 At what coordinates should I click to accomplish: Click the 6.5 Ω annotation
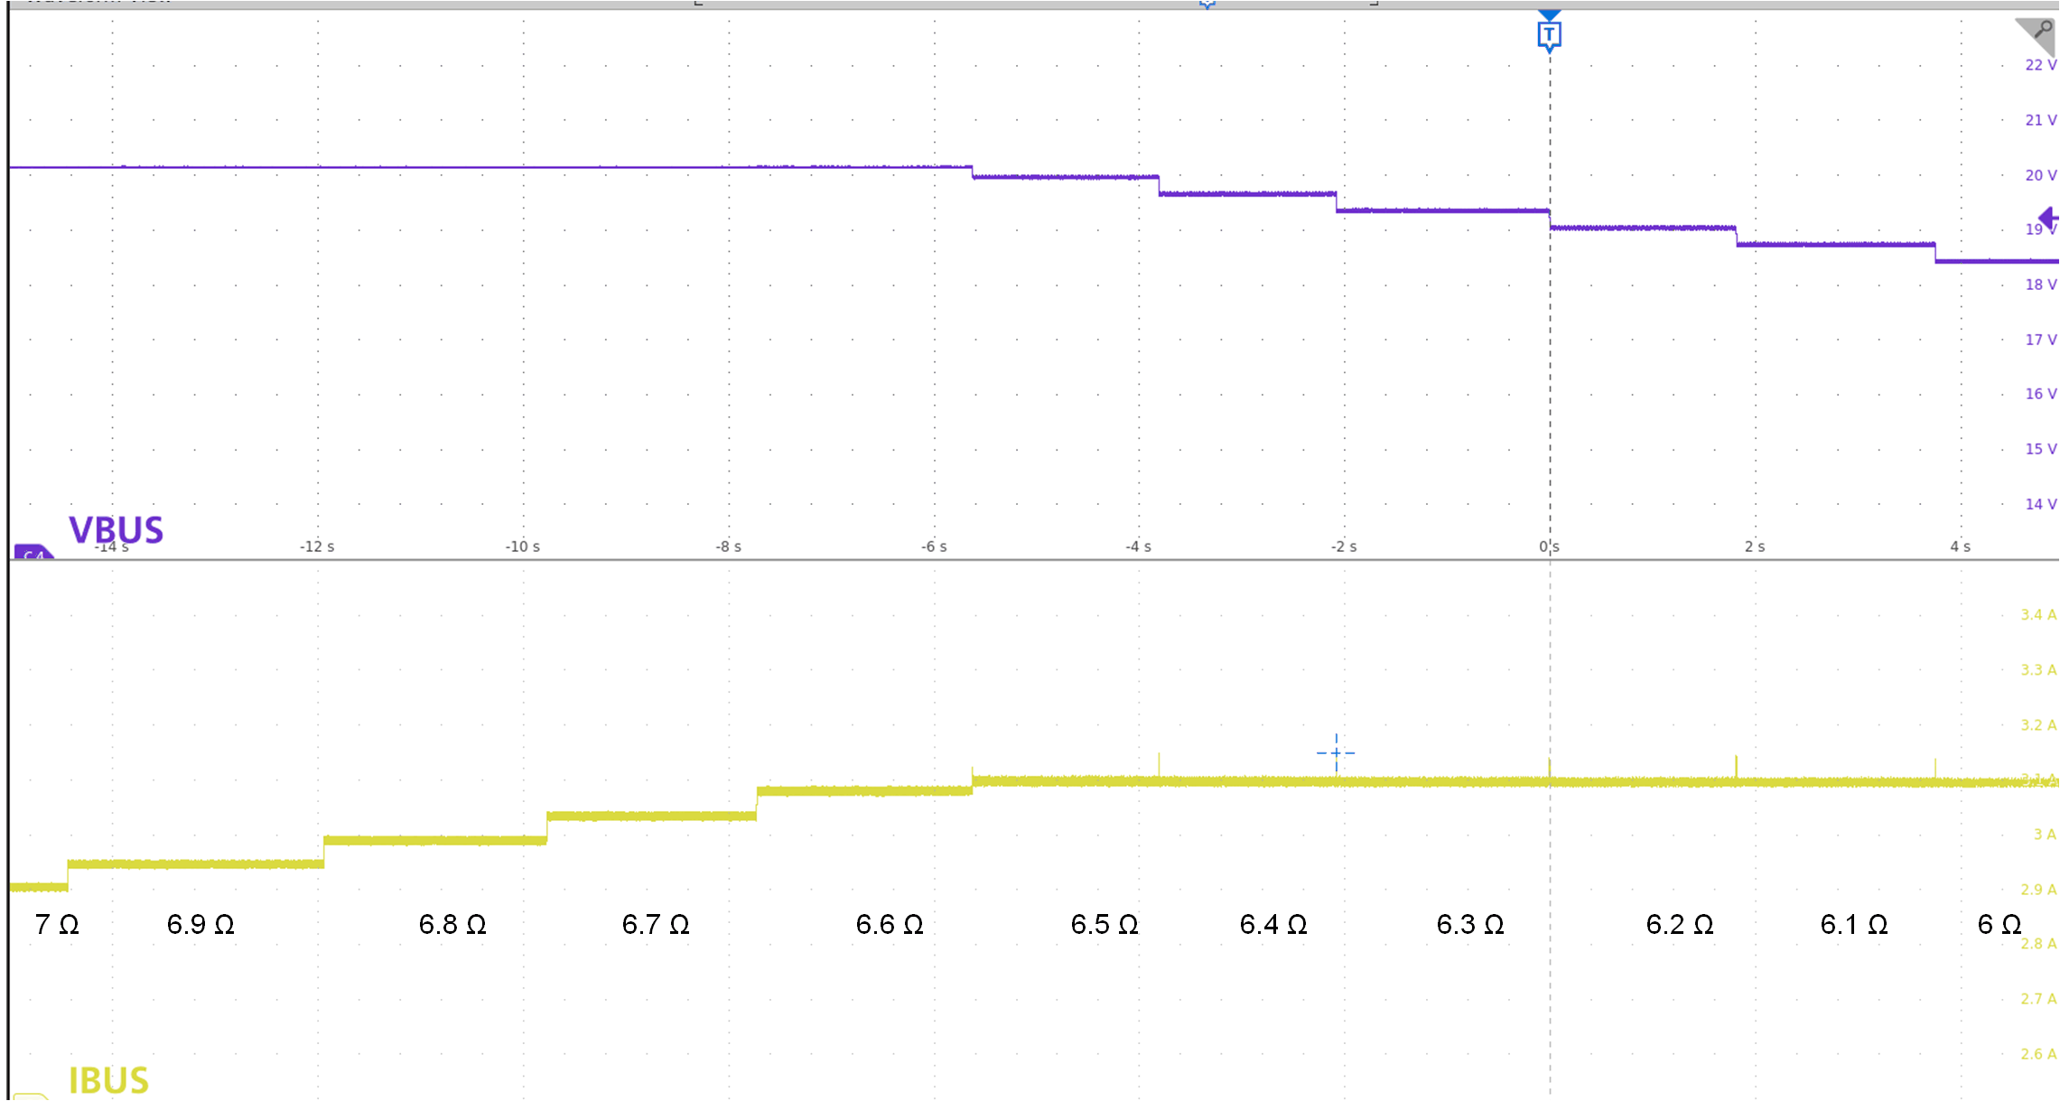(1105, 925)
